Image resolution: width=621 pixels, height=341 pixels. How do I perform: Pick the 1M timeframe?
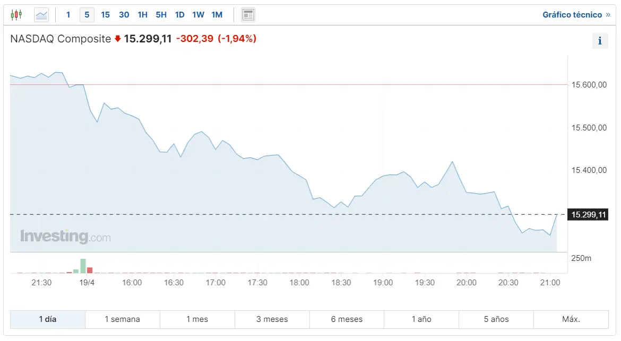pos(217,14)
